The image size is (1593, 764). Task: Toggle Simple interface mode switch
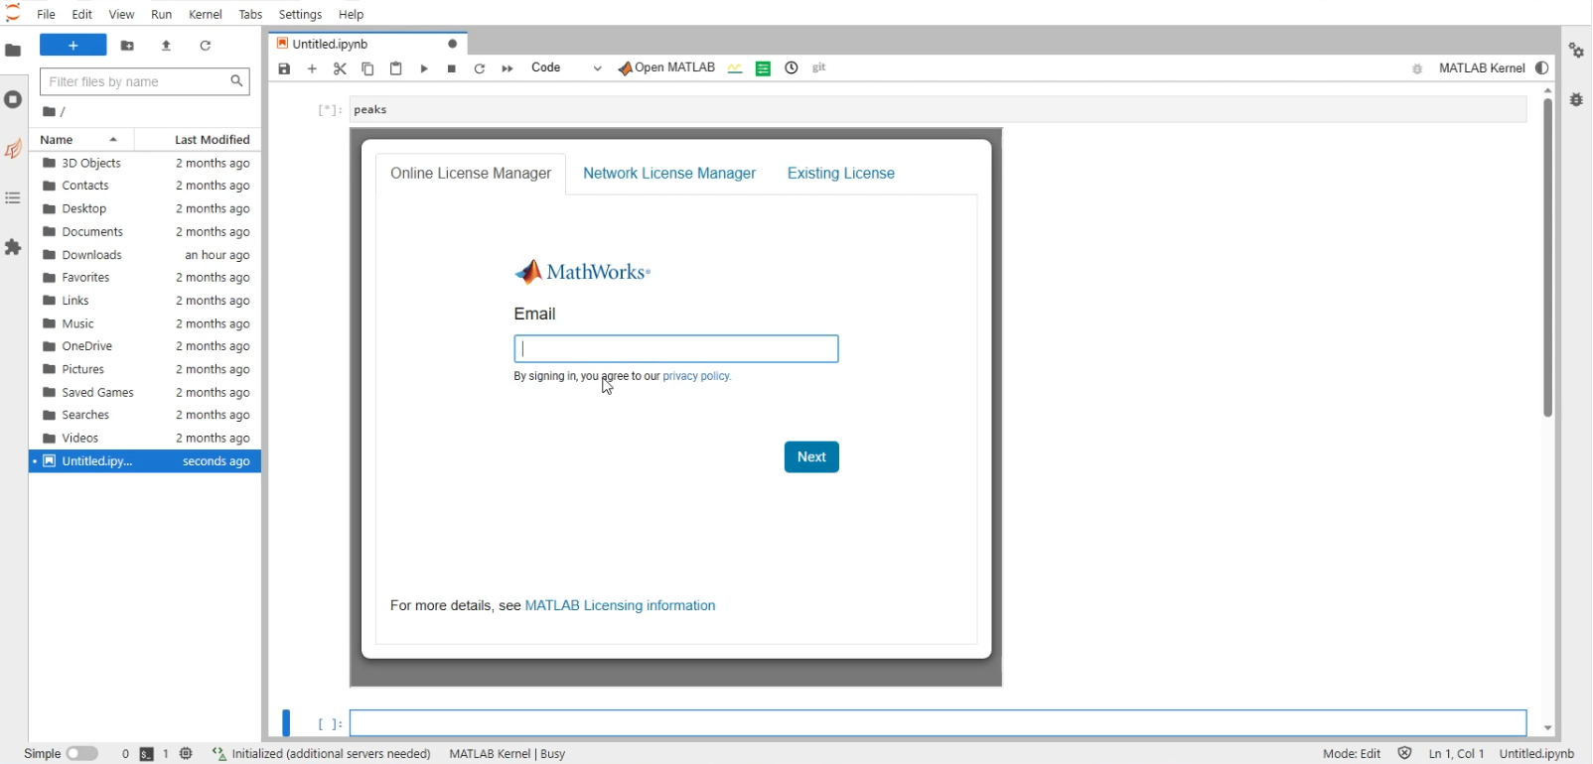(81, 754)
